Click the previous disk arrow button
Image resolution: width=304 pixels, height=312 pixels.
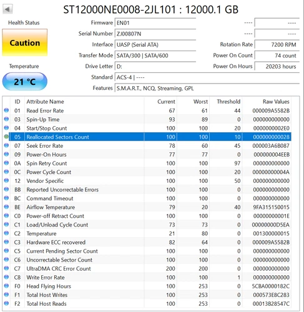[7, 9]
